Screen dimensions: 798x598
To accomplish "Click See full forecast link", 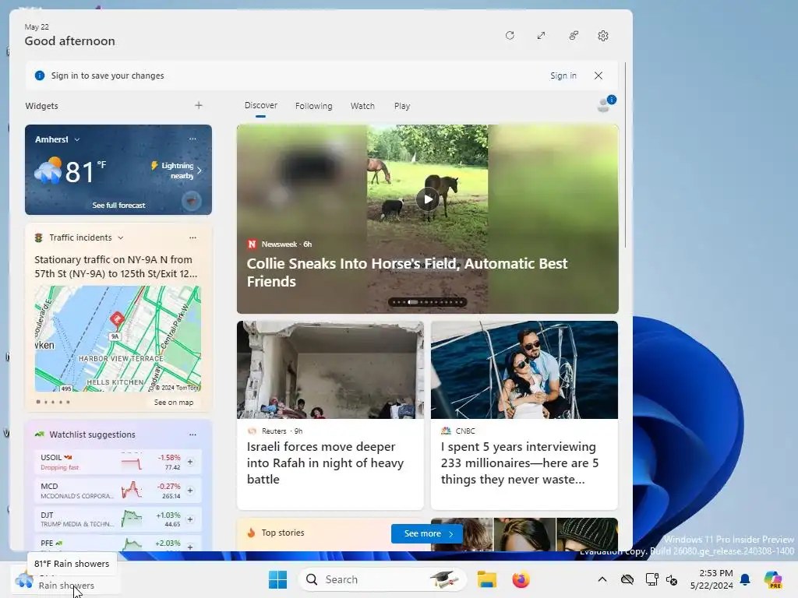I will [x=118, y=205].
